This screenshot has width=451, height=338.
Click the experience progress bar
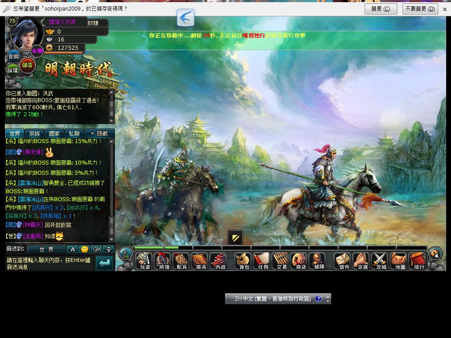click(x=281, y=247)
